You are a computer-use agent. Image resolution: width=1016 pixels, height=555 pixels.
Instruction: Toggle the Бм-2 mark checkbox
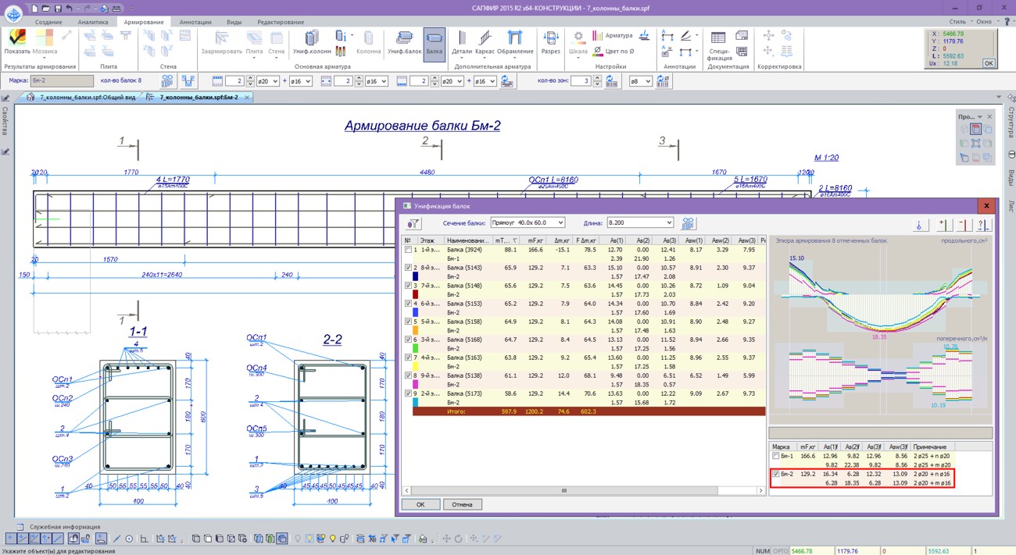(x=775, y=474)
